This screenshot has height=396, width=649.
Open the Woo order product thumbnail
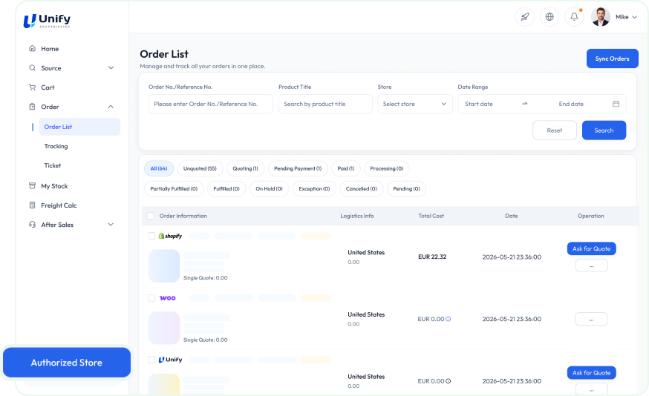coord(164,328)
